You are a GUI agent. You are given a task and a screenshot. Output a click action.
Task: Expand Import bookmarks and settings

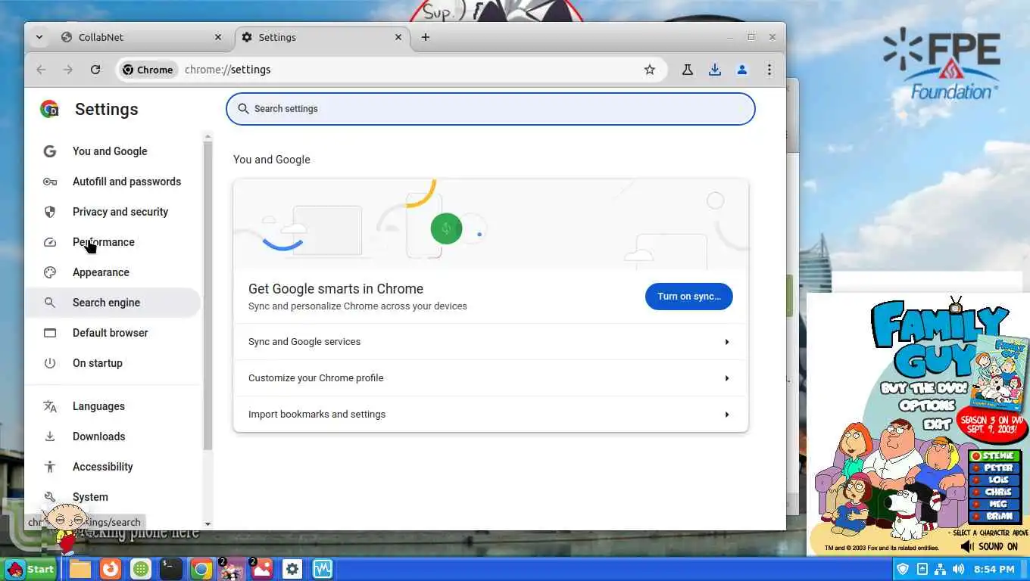(x=491, y=415)
